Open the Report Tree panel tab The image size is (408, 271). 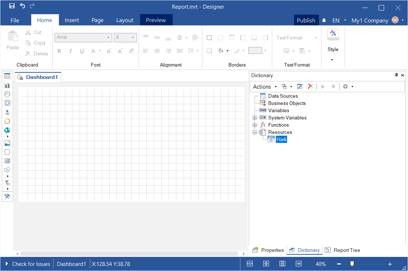(x=342, y=250)
